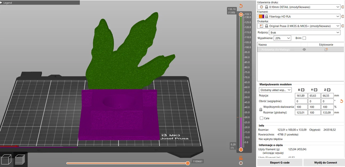Screen dimensions: 345x167
Task: Click the Obróć Z rotation field
Action: 327,101
